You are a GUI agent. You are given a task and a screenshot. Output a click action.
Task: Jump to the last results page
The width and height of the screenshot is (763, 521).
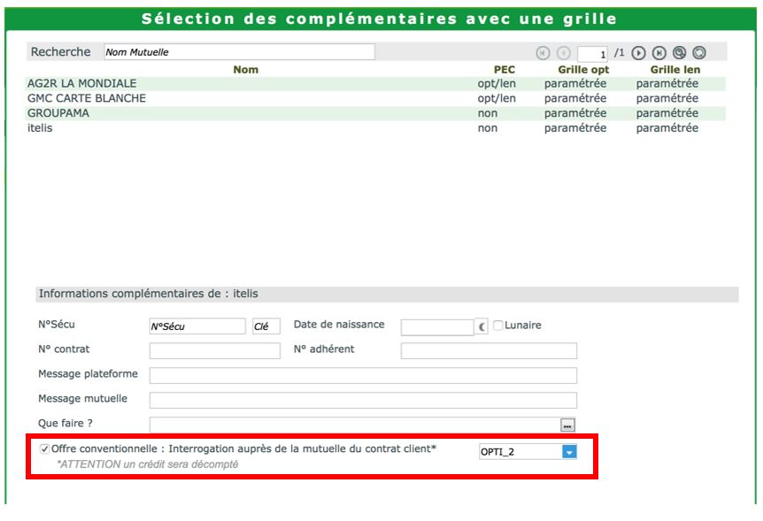coord(659,52)
